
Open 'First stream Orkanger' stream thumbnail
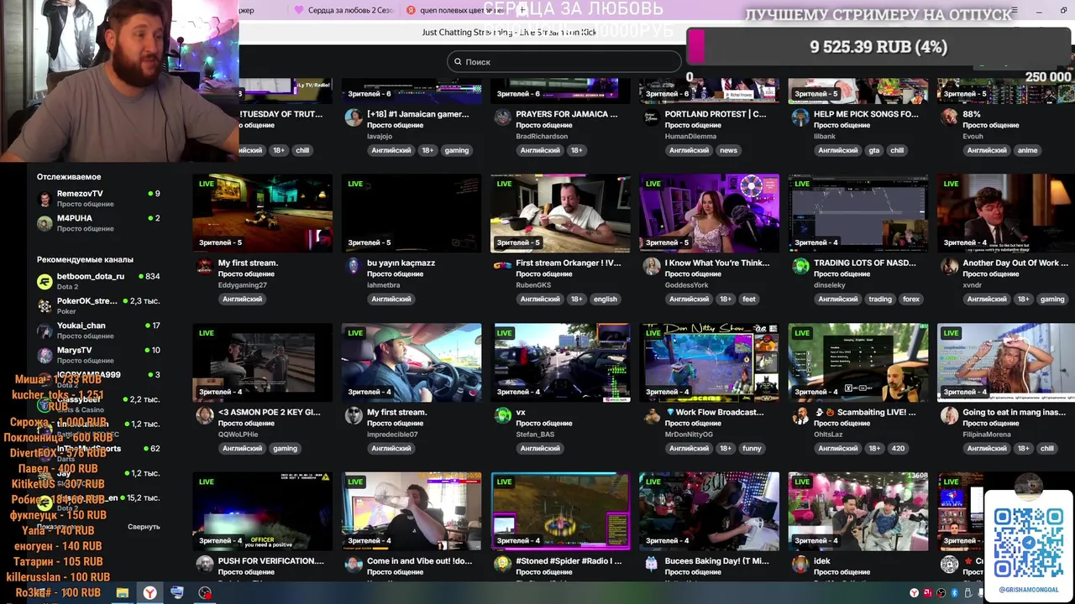560,213
